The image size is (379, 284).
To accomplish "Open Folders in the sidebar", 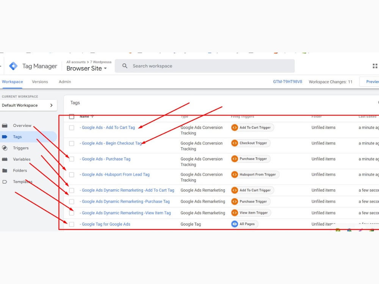I will 20,170.
